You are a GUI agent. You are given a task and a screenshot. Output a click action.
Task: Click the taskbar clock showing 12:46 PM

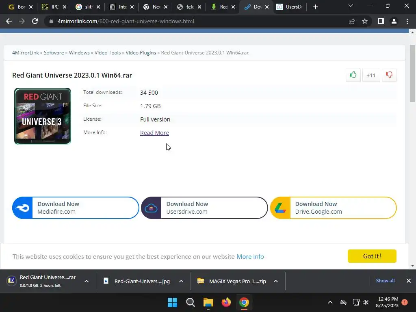click(387, 302)
